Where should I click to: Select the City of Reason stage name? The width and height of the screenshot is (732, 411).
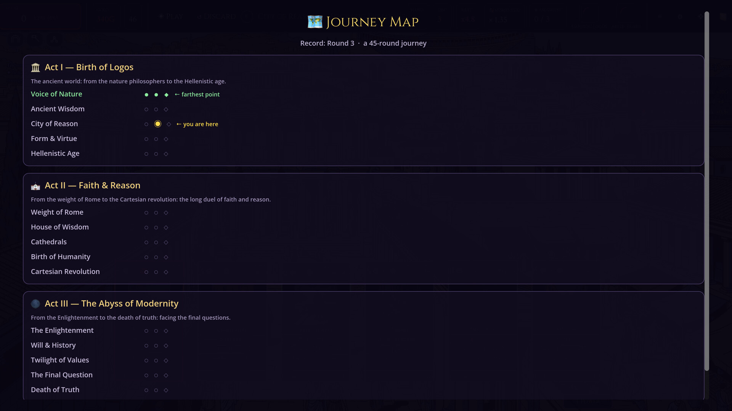(54, 124)
